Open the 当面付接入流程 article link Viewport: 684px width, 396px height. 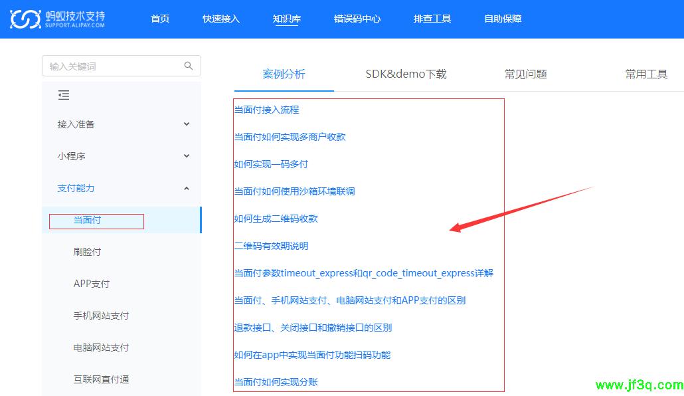[x=266, y=110]
